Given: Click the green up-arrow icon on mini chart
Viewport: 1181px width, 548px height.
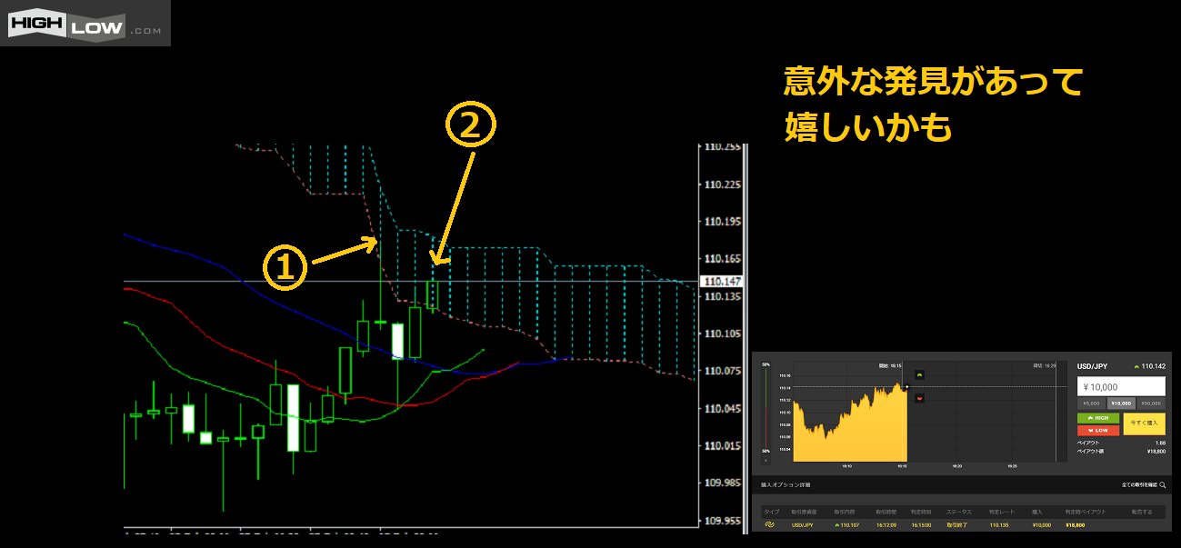Looking at the screenshot, I should click(919, 374).
